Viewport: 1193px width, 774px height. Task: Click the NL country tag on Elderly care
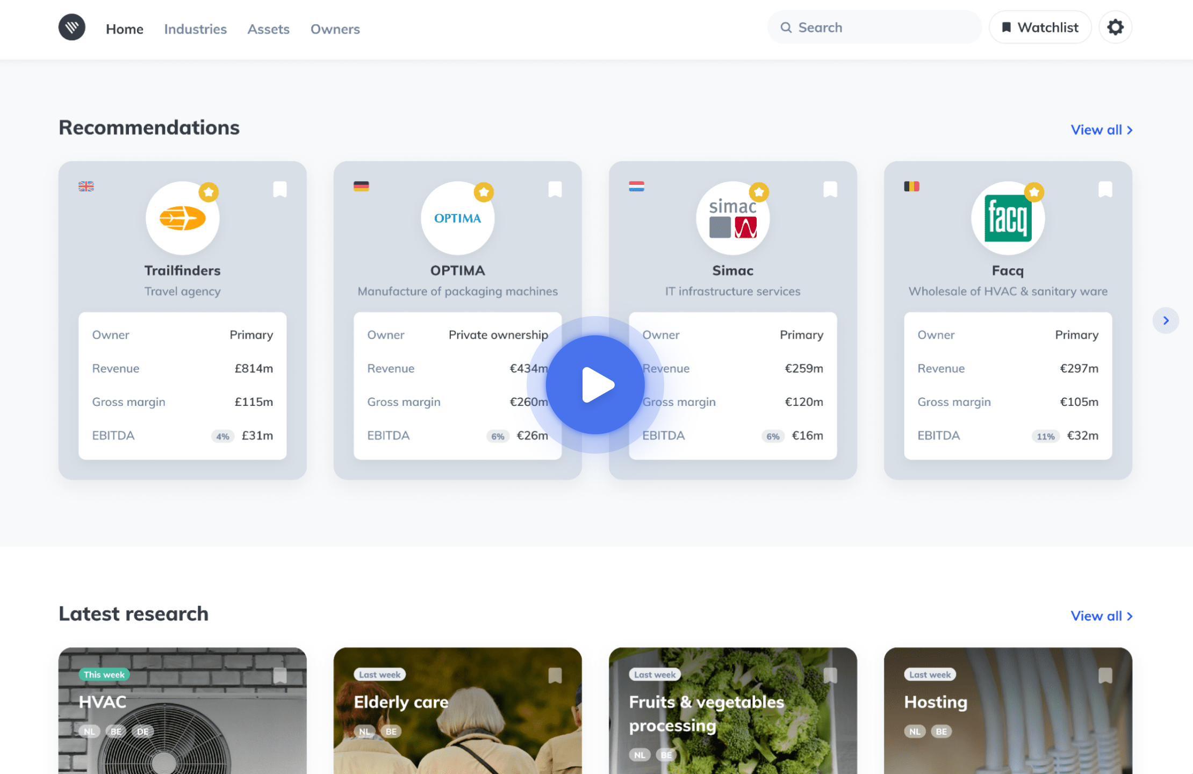tap(365, 732)
